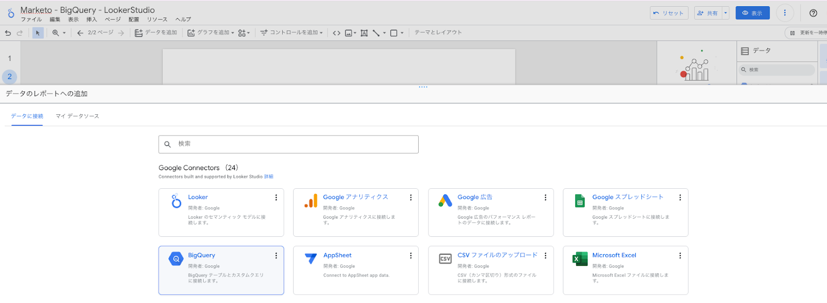Select the line drawing tool

coord(376,33)
